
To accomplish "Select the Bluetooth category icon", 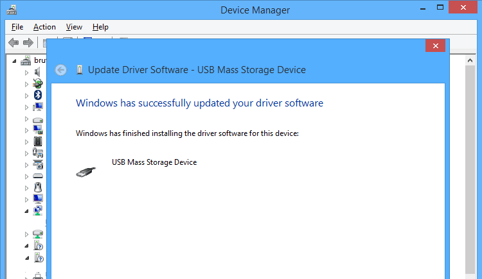I will [37, 95].
